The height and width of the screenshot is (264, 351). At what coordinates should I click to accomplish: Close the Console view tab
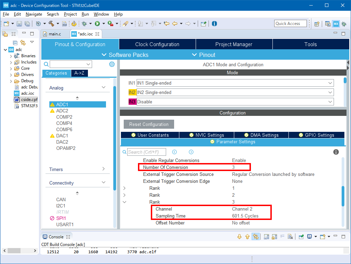point(68,237)
